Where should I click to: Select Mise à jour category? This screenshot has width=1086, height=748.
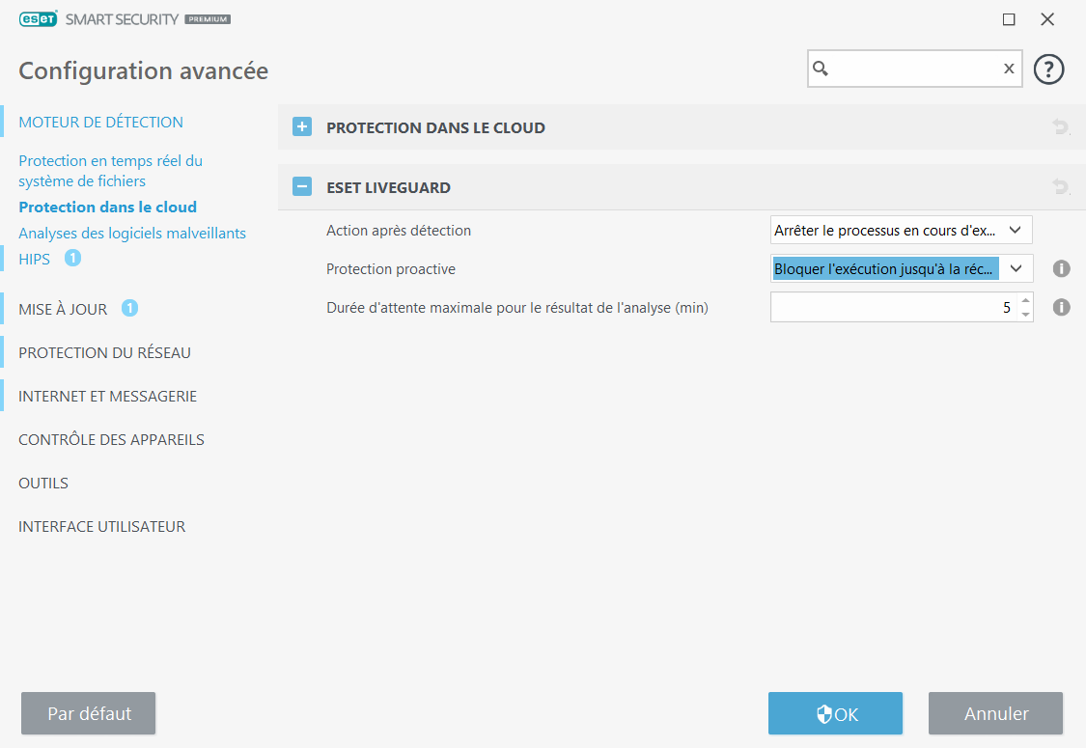(63, 309)
